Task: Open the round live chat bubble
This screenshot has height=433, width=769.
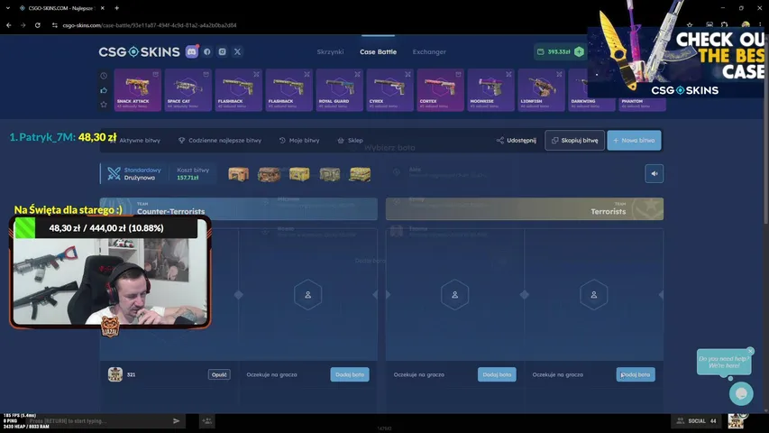Action: [741, 393]
